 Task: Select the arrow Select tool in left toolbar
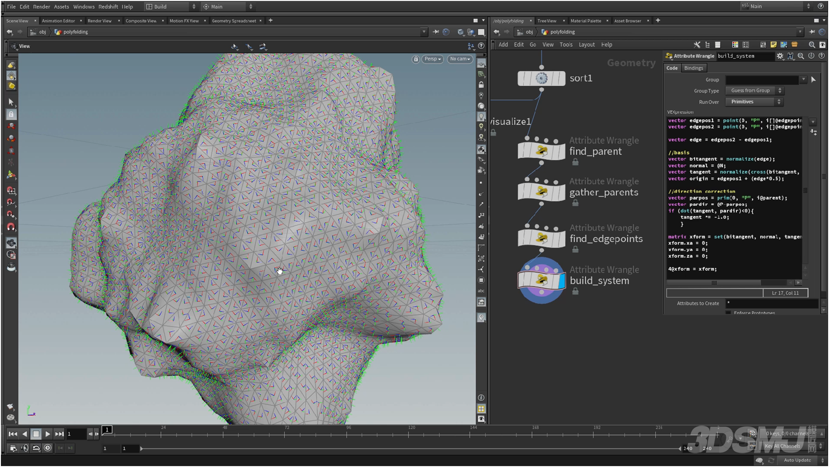11,102
